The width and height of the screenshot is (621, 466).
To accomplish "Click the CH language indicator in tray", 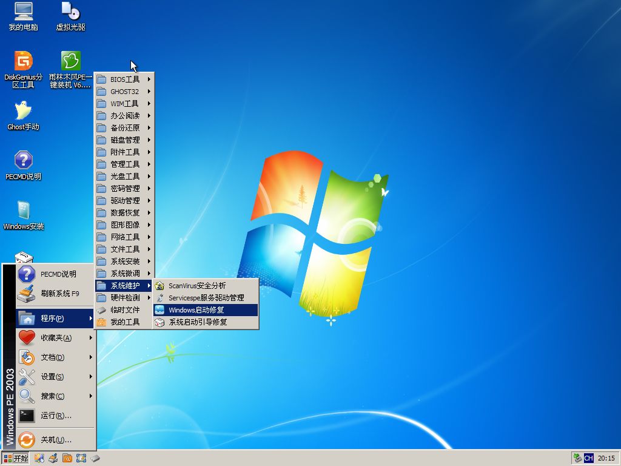I will click(588, 458).
